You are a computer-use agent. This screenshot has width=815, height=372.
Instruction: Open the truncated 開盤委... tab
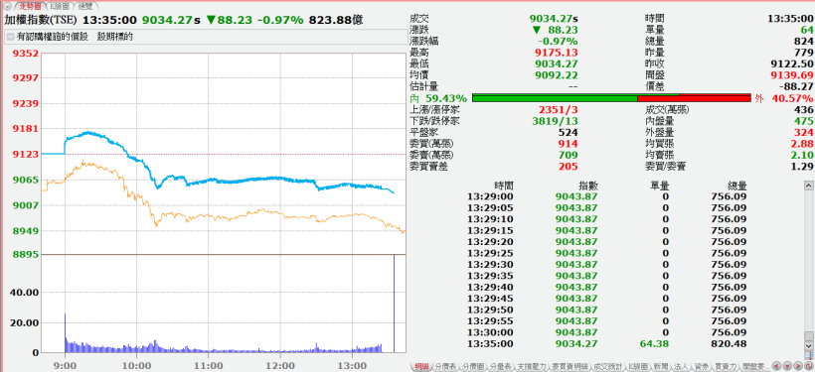[x=755, y=366]
